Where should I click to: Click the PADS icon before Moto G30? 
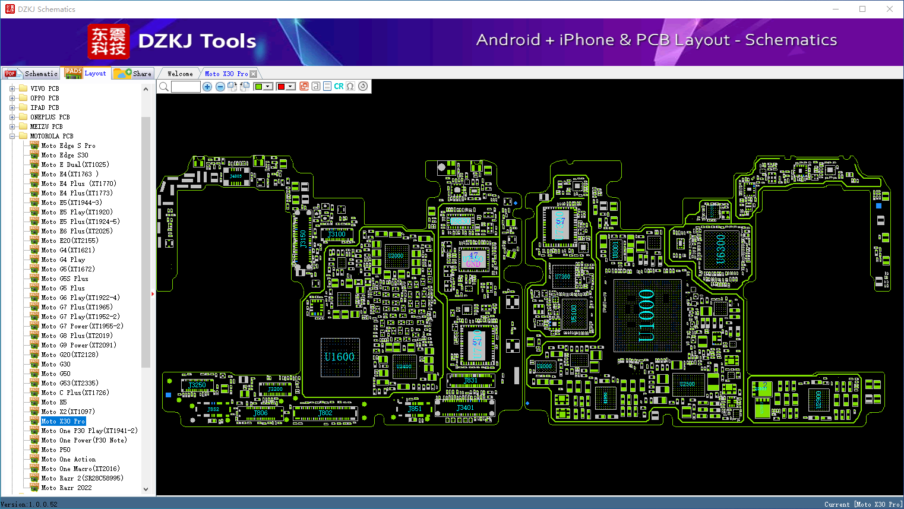pyautogui.click(x=34, y=364)
